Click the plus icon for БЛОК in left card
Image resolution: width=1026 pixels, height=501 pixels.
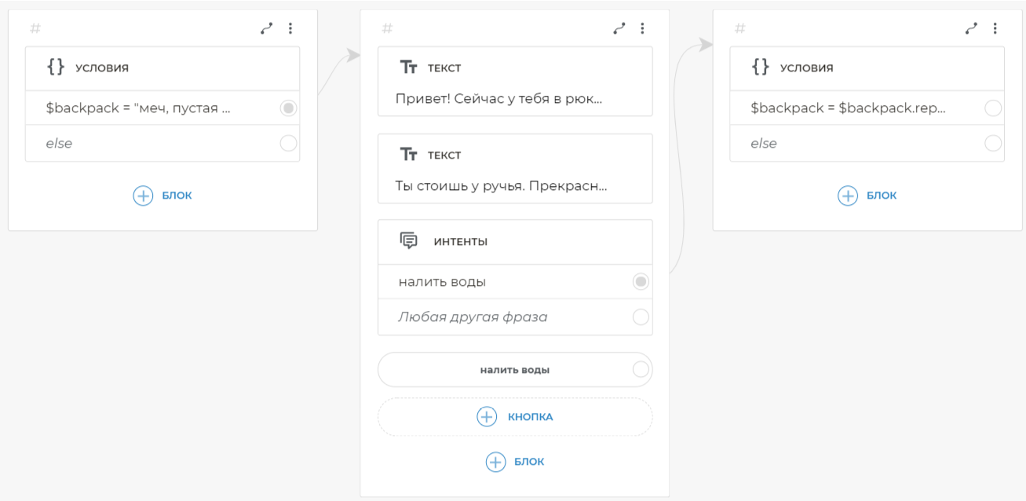pyautogui.click(x=143, y=196)
